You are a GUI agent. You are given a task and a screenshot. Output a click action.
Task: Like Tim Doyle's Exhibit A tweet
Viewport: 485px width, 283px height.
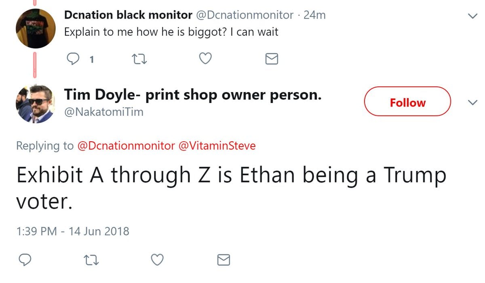tap(157, 260)
